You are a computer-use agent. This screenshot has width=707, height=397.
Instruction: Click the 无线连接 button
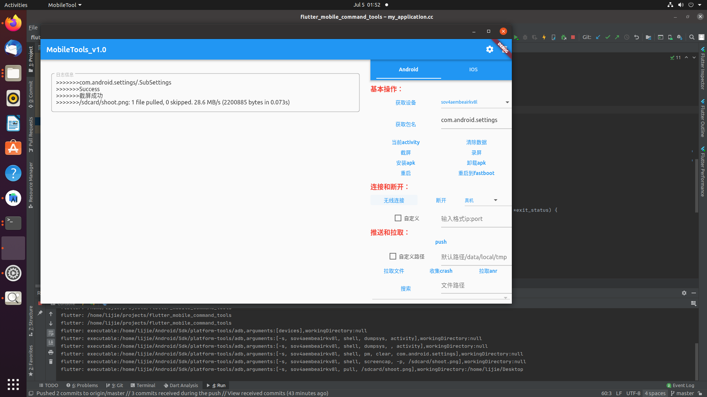coord(394,200)
